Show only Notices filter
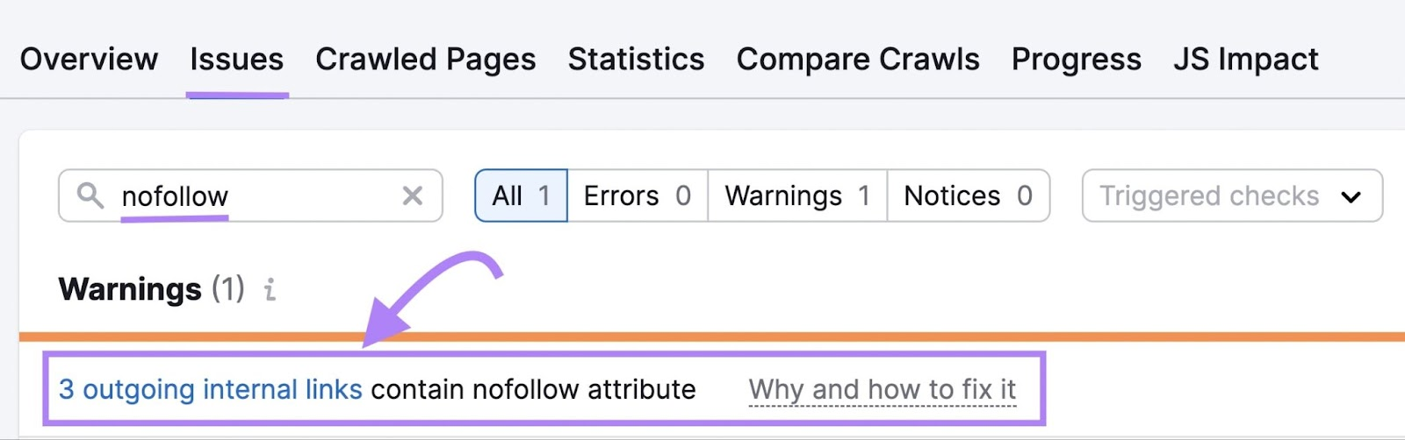Image resolution: width=1405 pixels, height=440 pixels. [x=968, y=195]
